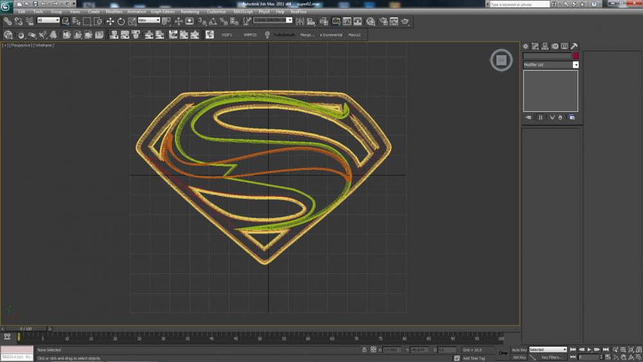Click the Merge... toolbar button
Image resolution: width=643 pixels, height=362 pixels.
click(x=307, y=35)
